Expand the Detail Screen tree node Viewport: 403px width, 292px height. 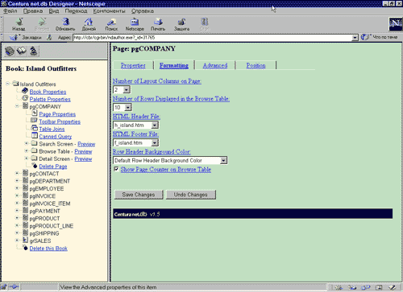[x=27, y=158]
